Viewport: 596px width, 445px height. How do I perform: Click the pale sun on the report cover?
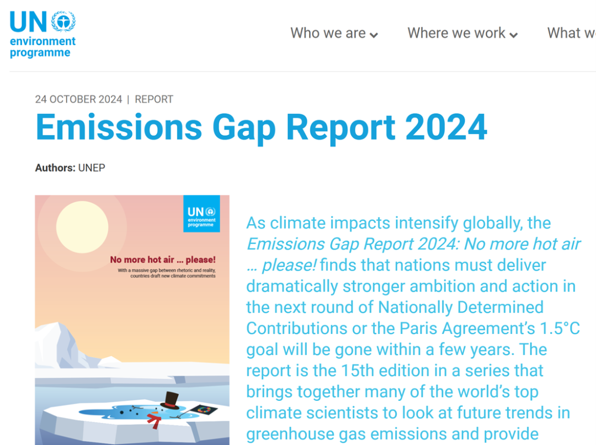tap(82, 227)
